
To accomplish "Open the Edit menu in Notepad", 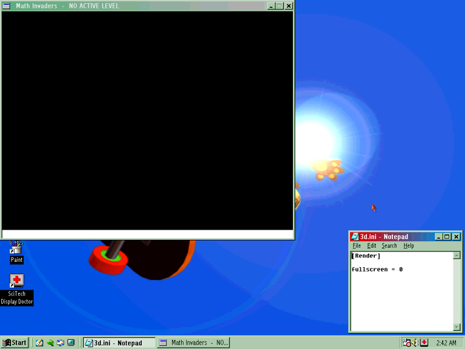I will 372,246.
